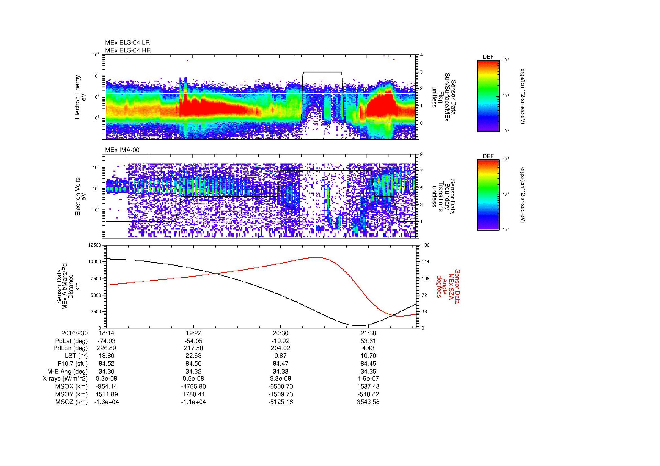This screenshot has height=466, width=660.
Task: Click the red 'MEx SZA Angle' axis label
Action: tap(448, 286)
